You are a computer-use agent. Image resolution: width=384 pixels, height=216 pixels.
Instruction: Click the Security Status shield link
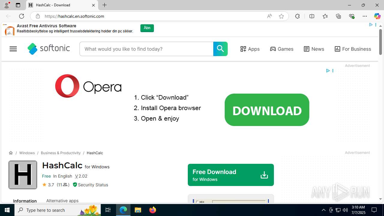90,185
